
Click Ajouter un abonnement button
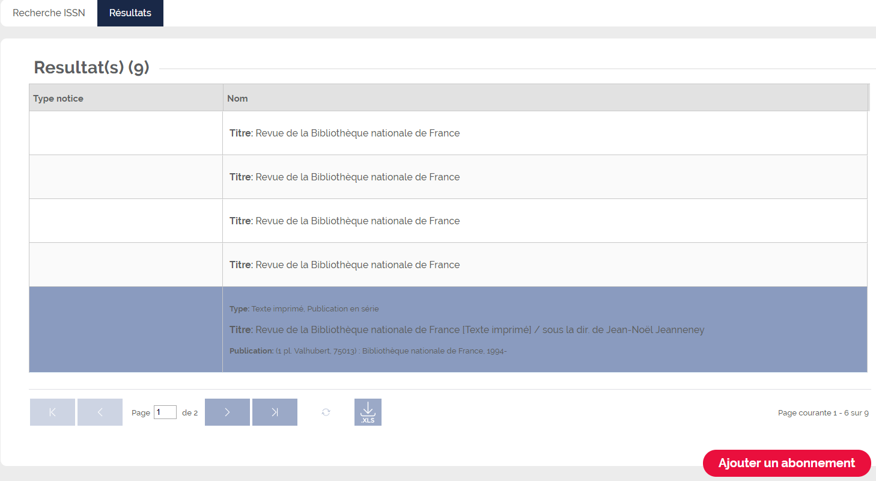coord(786,463)
